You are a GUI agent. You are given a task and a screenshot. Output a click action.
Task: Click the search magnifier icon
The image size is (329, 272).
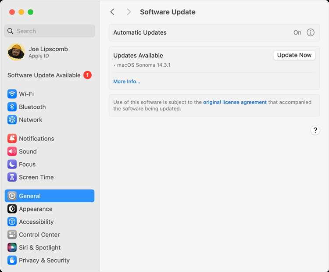(x=10, y=31)
